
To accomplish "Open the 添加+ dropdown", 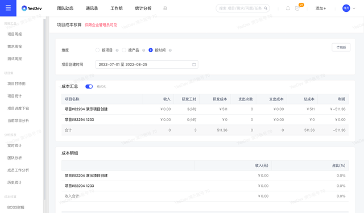I will [x=321, y=9].
